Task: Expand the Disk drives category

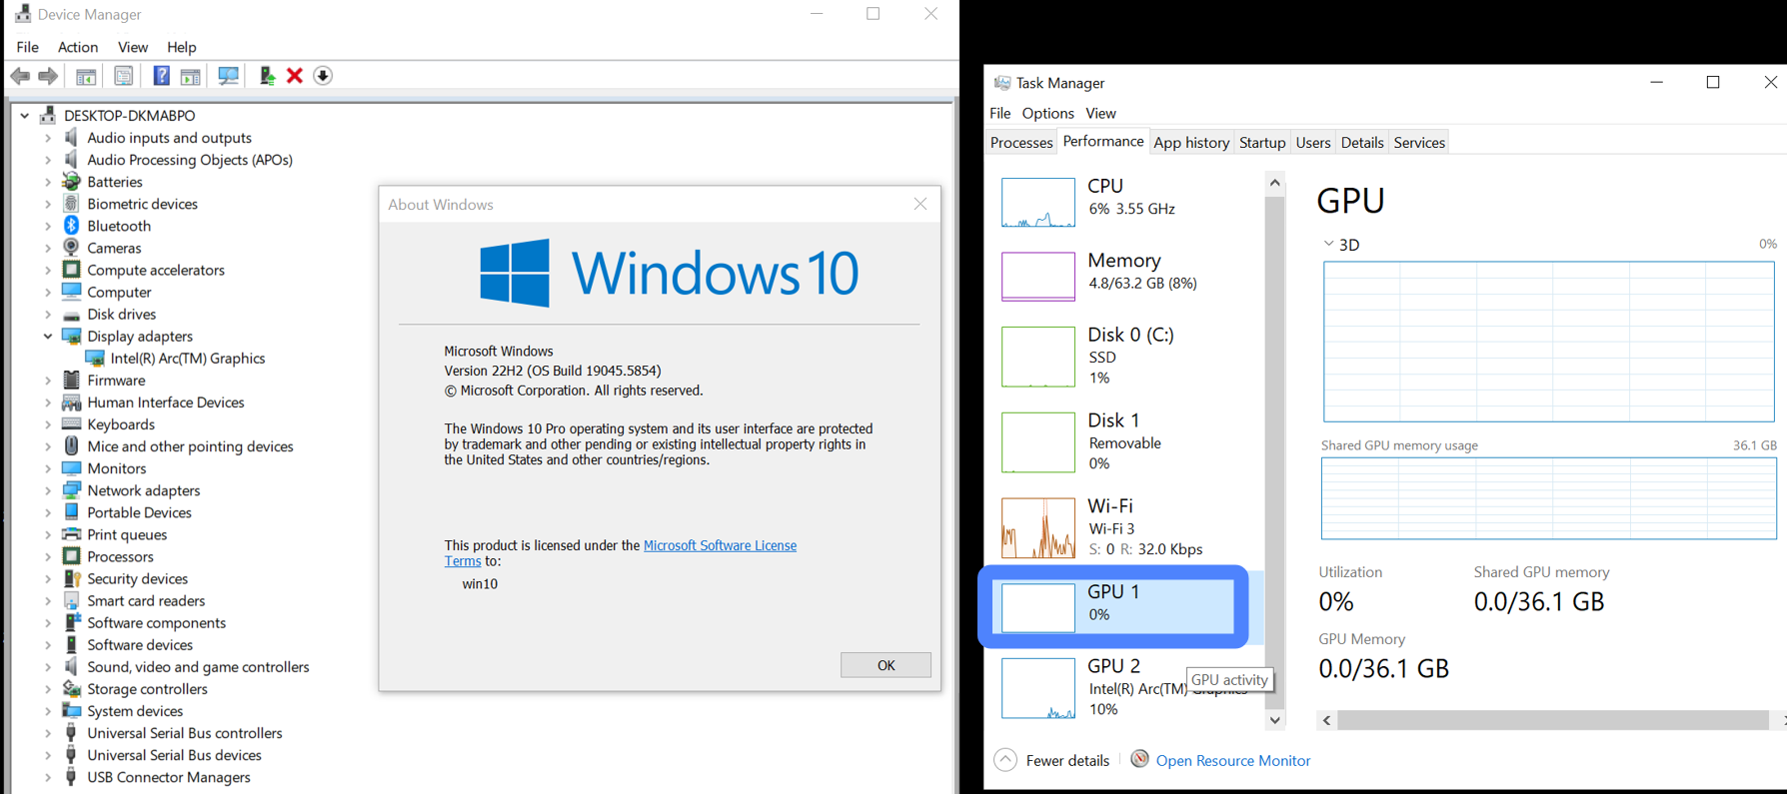Action: tap(47, 315)
